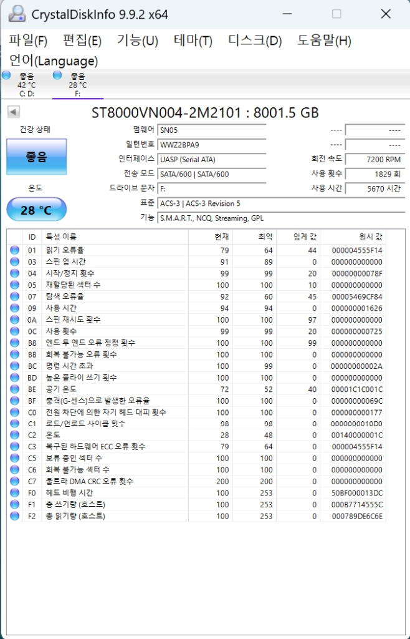This screenshot has height=639, width=410.
Task: Click the 임계 값 column header
Action: pyautogui.click(x=298, y=237)
